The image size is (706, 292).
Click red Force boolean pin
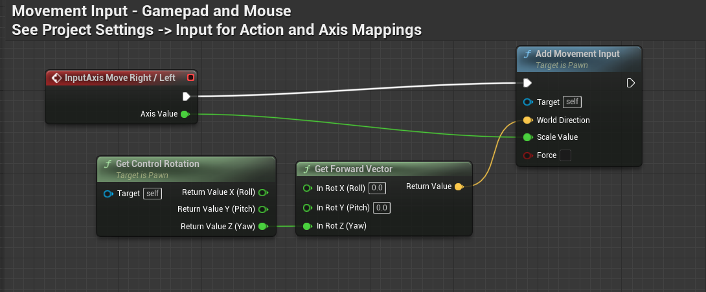(528, 155)
